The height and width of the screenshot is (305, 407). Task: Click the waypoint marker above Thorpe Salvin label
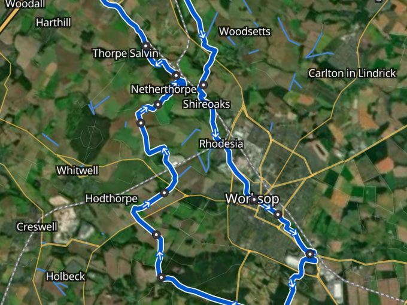coord(146,45)
